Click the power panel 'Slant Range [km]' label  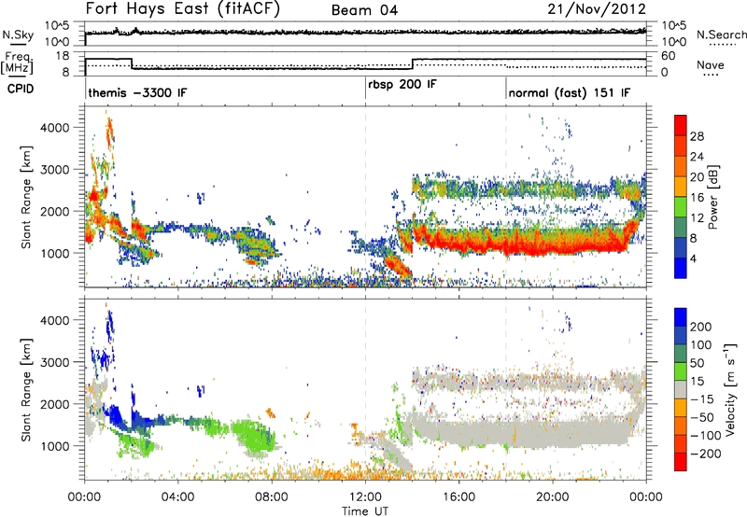[26, 197]
